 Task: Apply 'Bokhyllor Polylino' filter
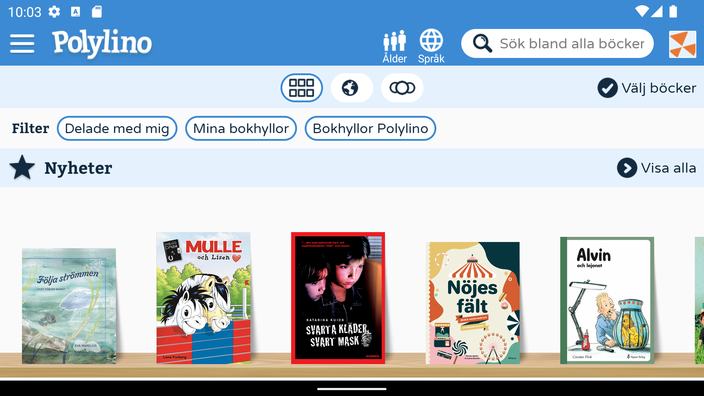coord(370,128)
